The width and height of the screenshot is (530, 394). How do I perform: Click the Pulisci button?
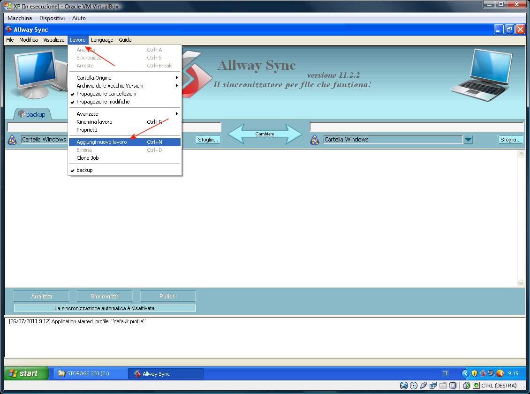[x=168, y=296]
